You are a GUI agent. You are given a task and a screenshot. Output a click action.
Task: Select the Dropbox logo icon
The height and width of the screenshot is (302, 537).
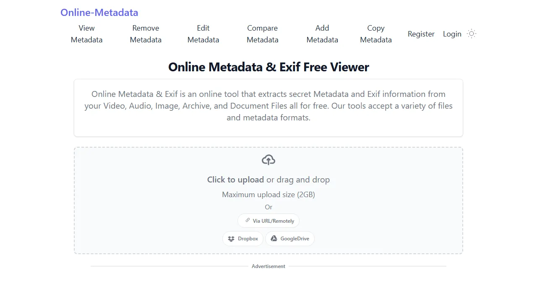(x=231, y=238)
